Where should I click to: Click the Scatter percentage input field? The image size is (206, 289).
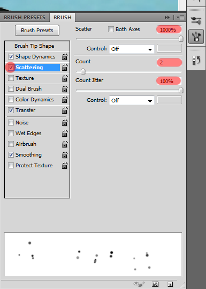click(x=169, y=29)
